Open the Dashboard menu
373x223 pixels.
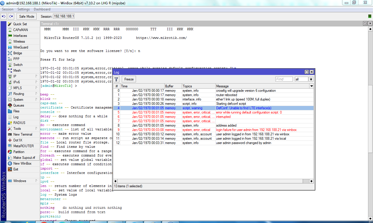click(42, 9)
